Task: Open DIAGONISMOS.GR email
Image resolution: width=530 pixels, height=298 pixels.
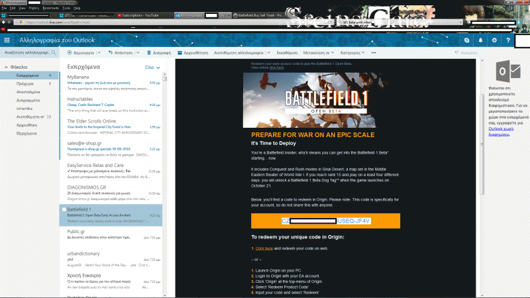Action: point(111,193)
